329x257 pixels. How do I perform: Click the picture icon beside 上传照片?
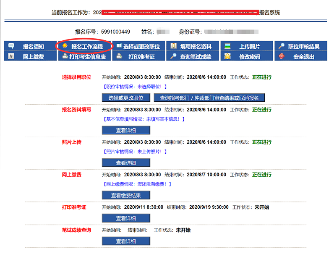click(227, 46)
